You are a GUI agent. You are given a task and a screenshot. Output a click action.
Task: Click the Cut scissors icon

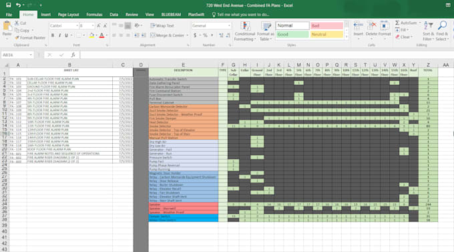[x=17, y=23]
